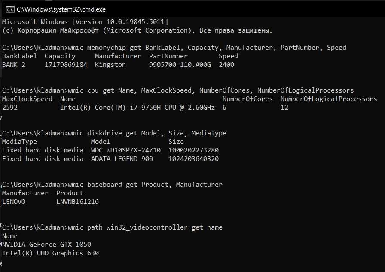Click the Windows version line

(85, 22)
